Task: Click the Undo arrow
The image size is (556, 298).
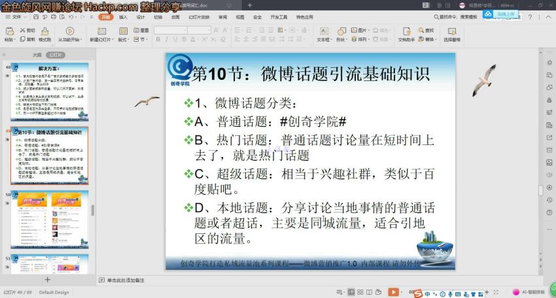Action: click(x=71, y=17)
